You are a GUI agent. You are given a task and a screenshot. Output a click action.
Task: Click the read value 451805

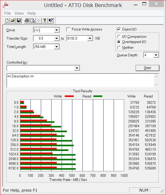tap(150, 131)
